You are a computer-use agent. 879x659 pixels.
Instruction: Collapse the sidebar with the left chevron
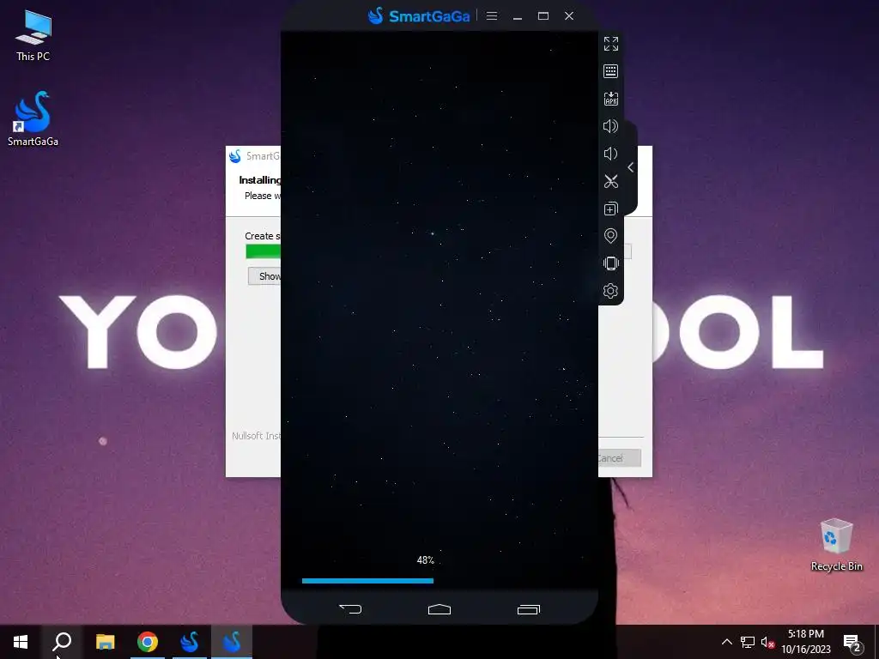631,167
